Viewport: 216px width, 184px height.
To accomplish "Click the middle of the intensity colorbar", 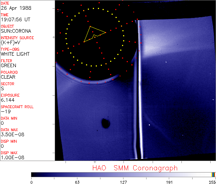I will 123,174.
